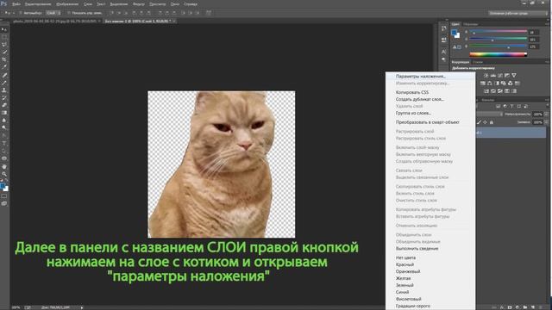The image size is (552, 310).
Task: Select the Hand tool
Action: click(4, 166)
